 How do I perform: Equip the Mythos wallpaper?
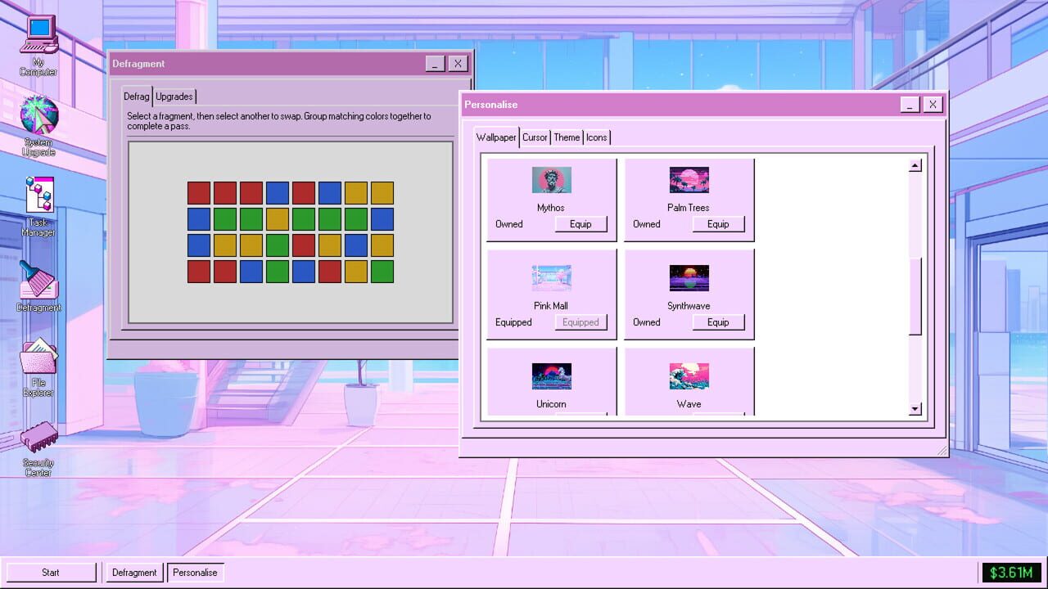(580, 224)
